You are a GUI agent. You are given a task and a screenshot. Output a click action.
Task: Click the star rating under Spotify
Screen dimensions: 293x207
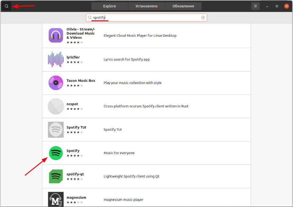point(75,156)
